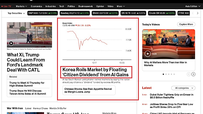Open the Opinion section
Image resolution: width=203 pixels, height=114 pixels.
tap(100, 6)
